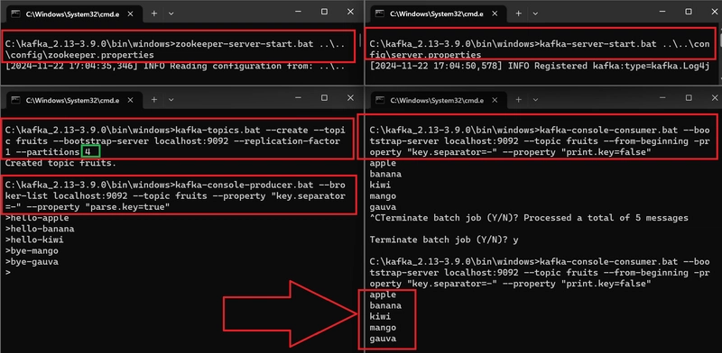This screenshot has height=353, width=722.
Task: Minimize the producer terminal window
Action: pos(298,98)
